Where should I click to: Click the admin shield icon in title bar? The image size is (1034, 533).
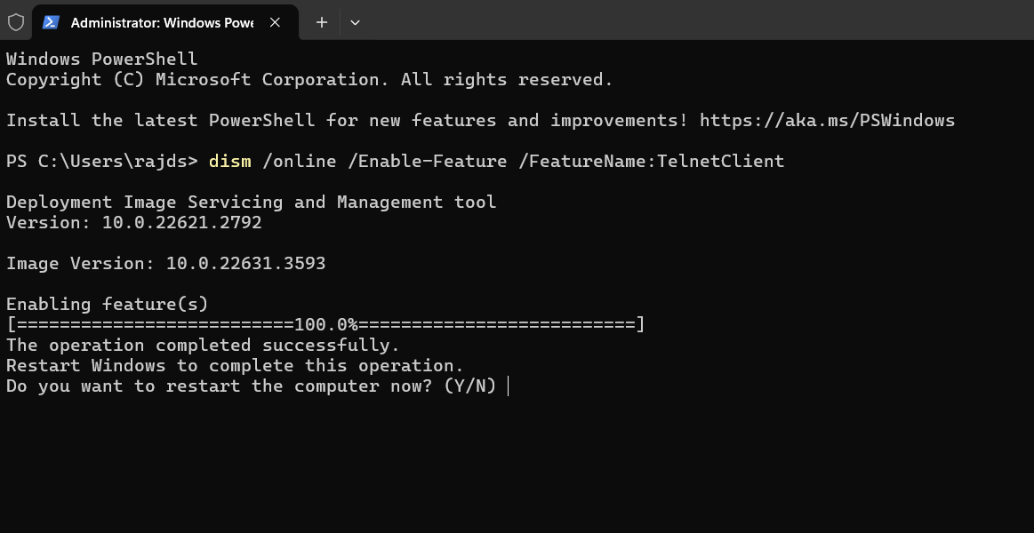point(15,22)
